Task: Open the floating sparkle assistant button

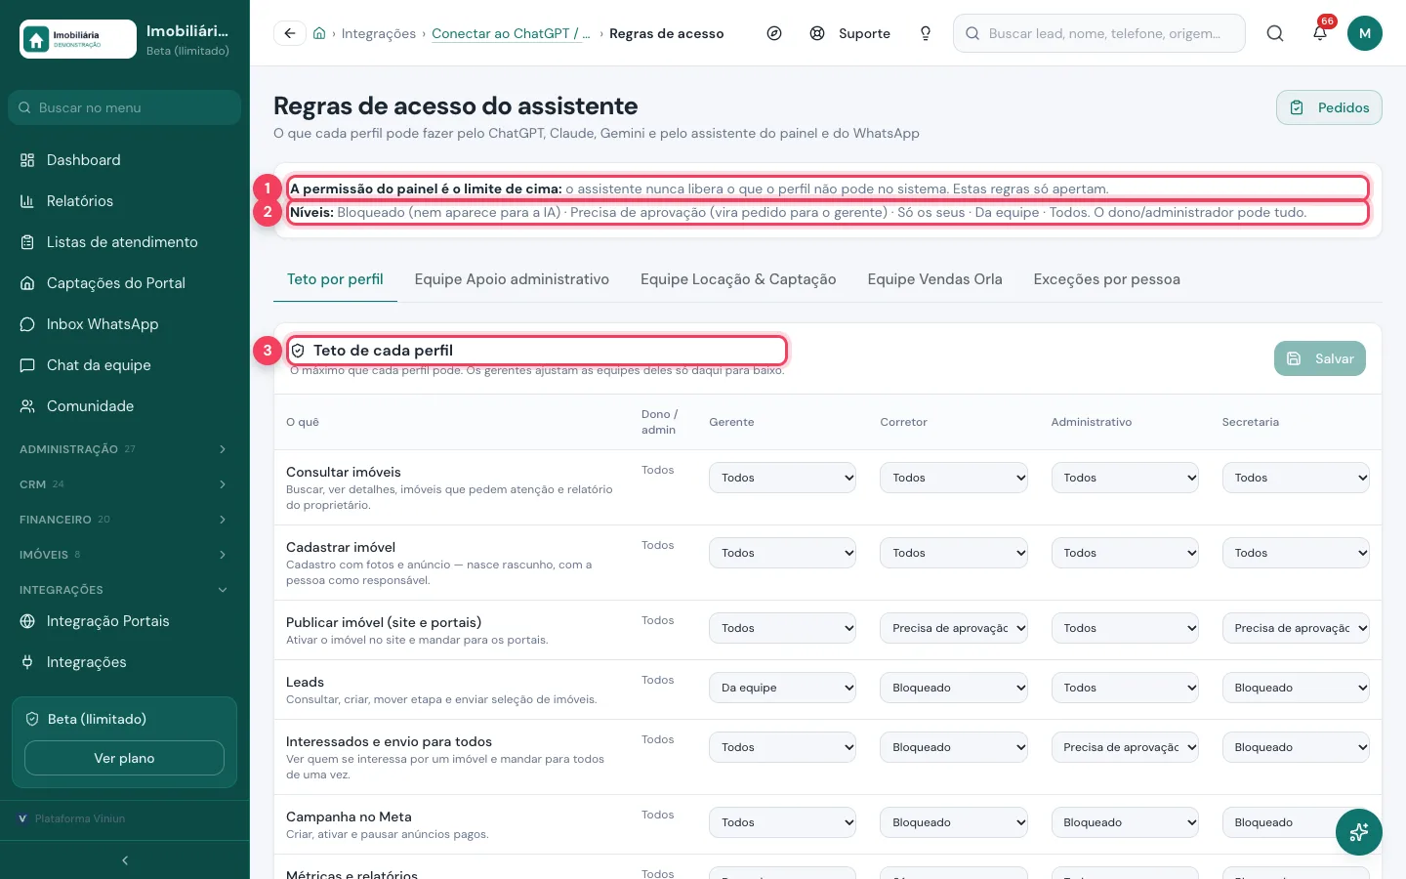Action: pos(1359,832)
